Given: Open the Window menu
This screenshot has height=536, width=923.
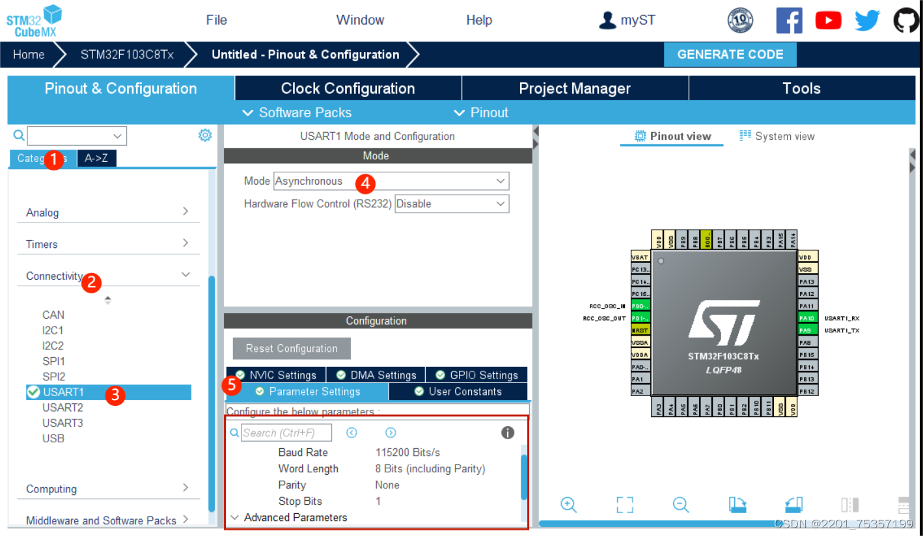Looking at the screenshot, I should (360, 20).
